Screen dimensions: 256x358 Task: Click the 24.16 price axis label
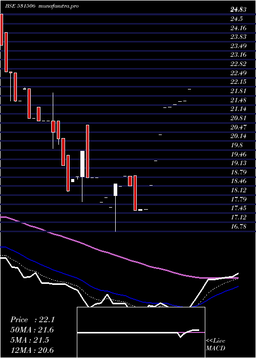[x=239, y=28]
